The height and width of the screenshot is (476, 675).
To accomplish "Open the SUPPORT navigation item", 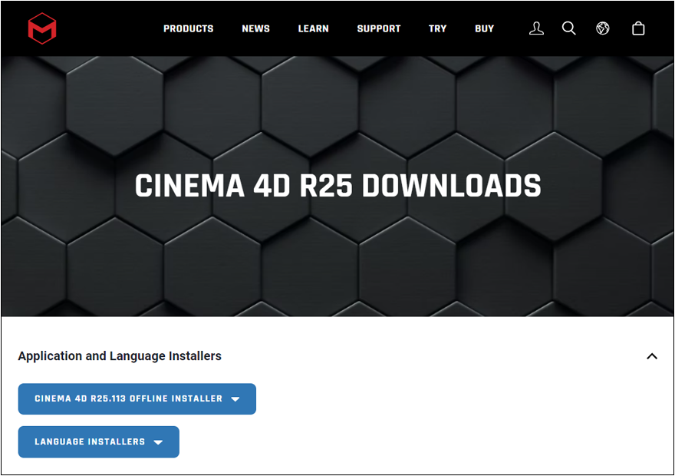I will [378, 28].
